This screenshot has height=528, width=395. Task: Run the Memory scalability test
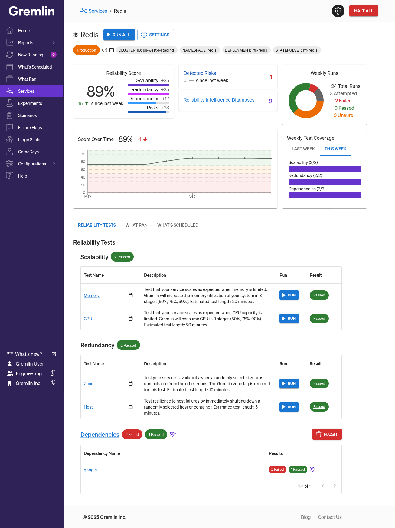point(289,295)
